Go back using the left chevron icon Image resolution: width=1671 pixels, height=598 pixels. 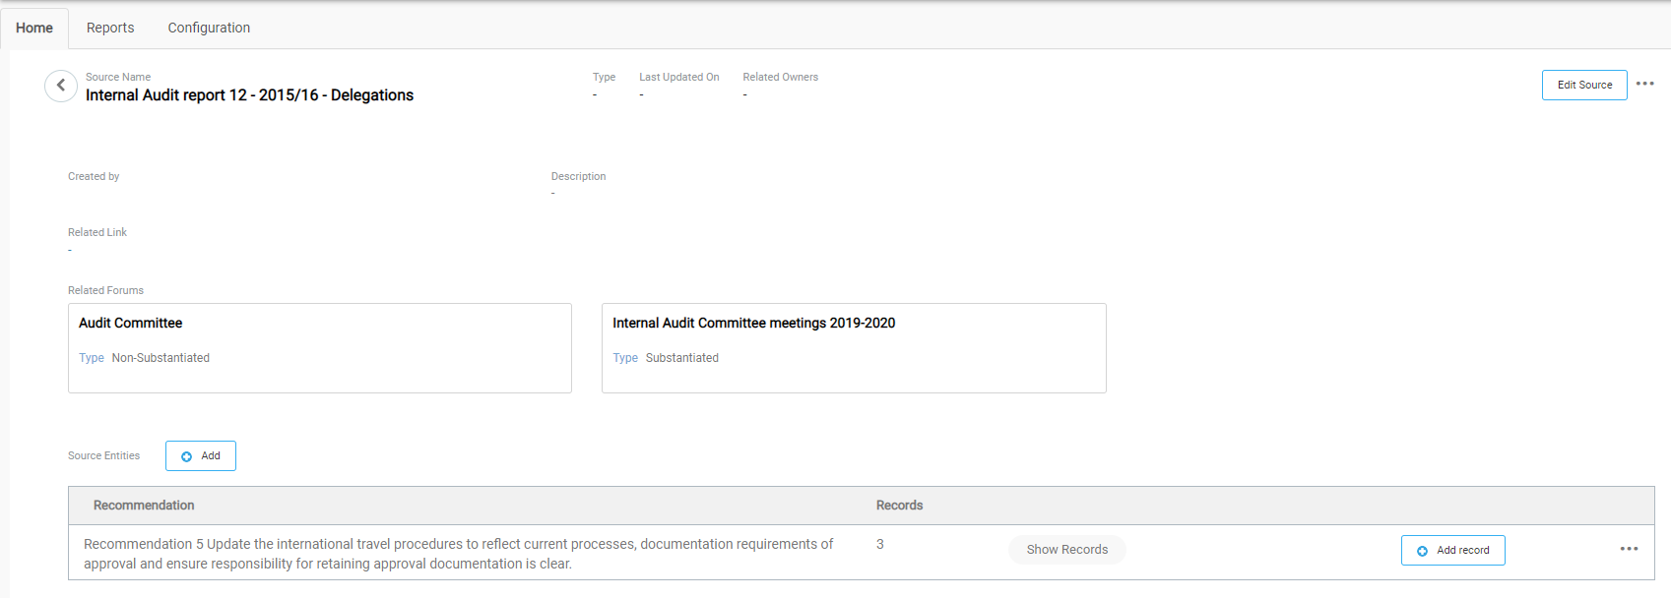coord(61,86)
